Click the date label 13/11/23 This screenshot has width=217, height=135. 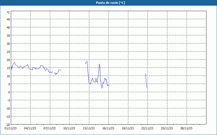(89, 129)
